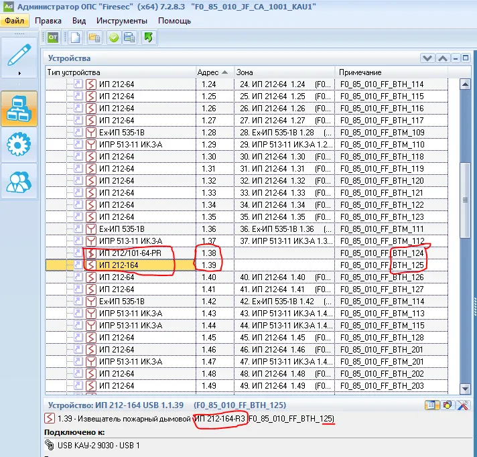Click zone cell '46. ИП 212-64 1.46'

[285, 350]
